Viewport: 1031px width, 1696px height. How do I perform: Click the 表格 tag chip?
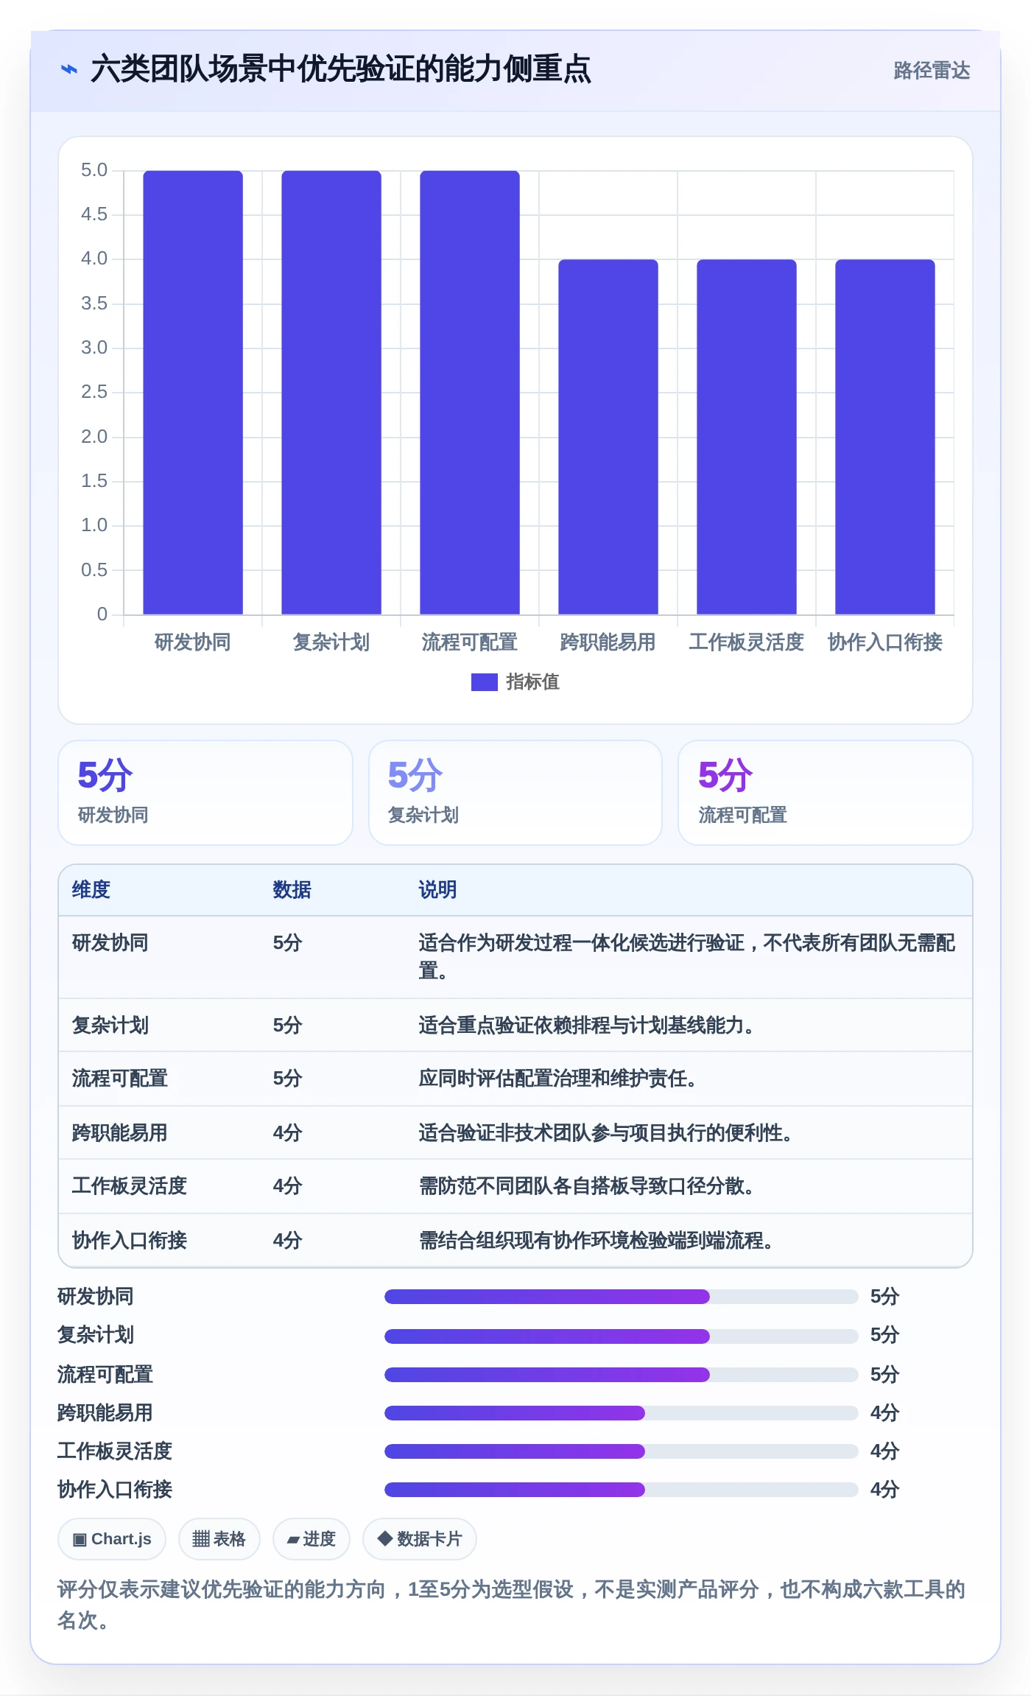click(219, 1539)
